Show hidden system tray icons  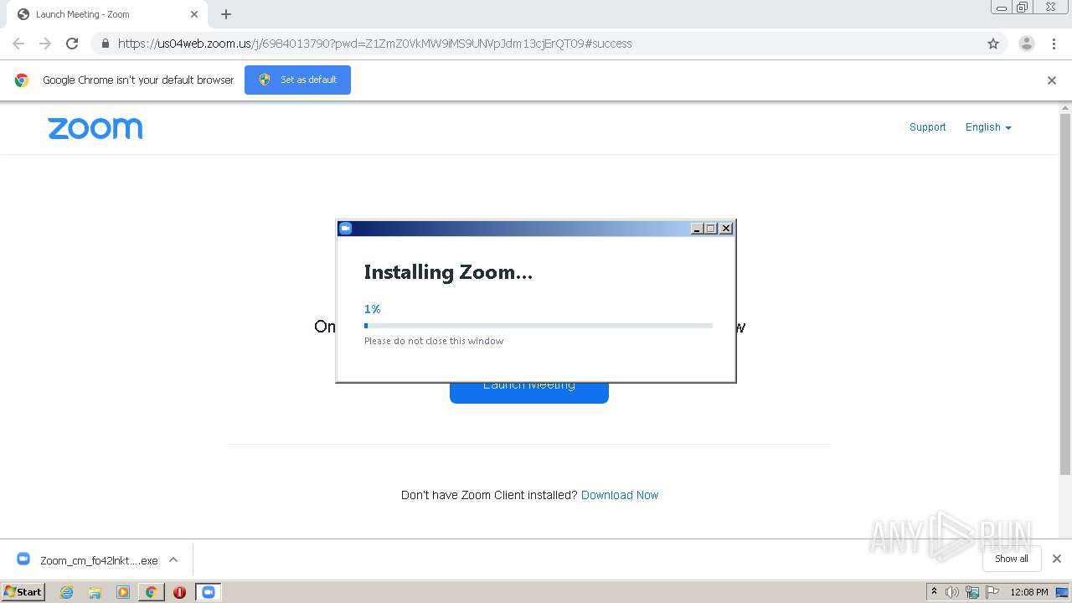click(x=934, y=592)
